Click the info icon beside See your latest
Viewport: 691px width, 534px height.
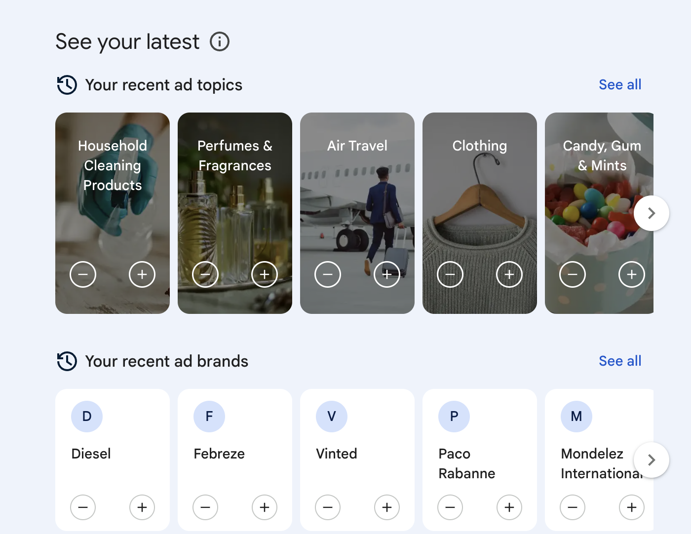220,41
